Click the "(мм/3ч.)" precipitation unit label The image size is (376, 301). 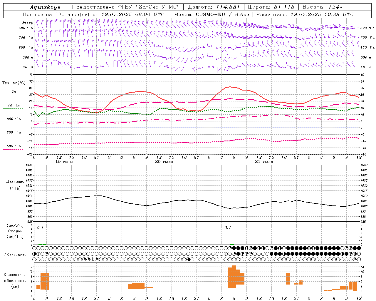click(16, 225)
